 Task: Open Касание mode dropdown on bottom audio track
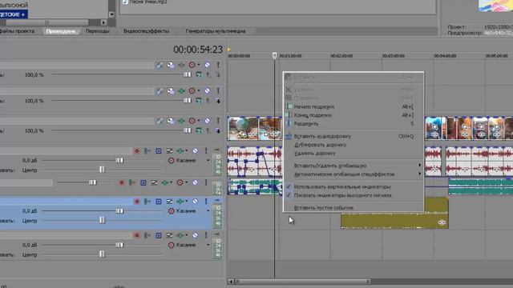coord(208,245)
